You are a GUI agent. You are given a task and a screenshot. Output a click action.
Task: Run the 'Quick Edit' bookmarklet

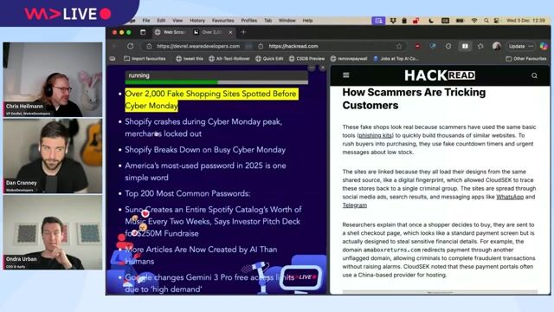(x=269, y=59)
